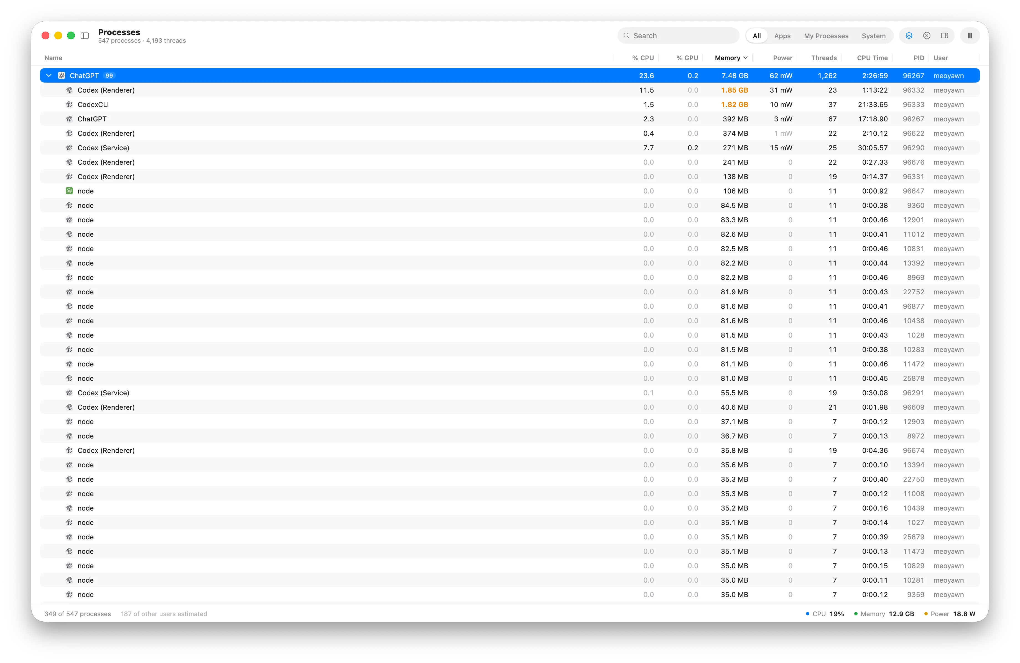Click the icon of node PID 9359

click(69, 595)
